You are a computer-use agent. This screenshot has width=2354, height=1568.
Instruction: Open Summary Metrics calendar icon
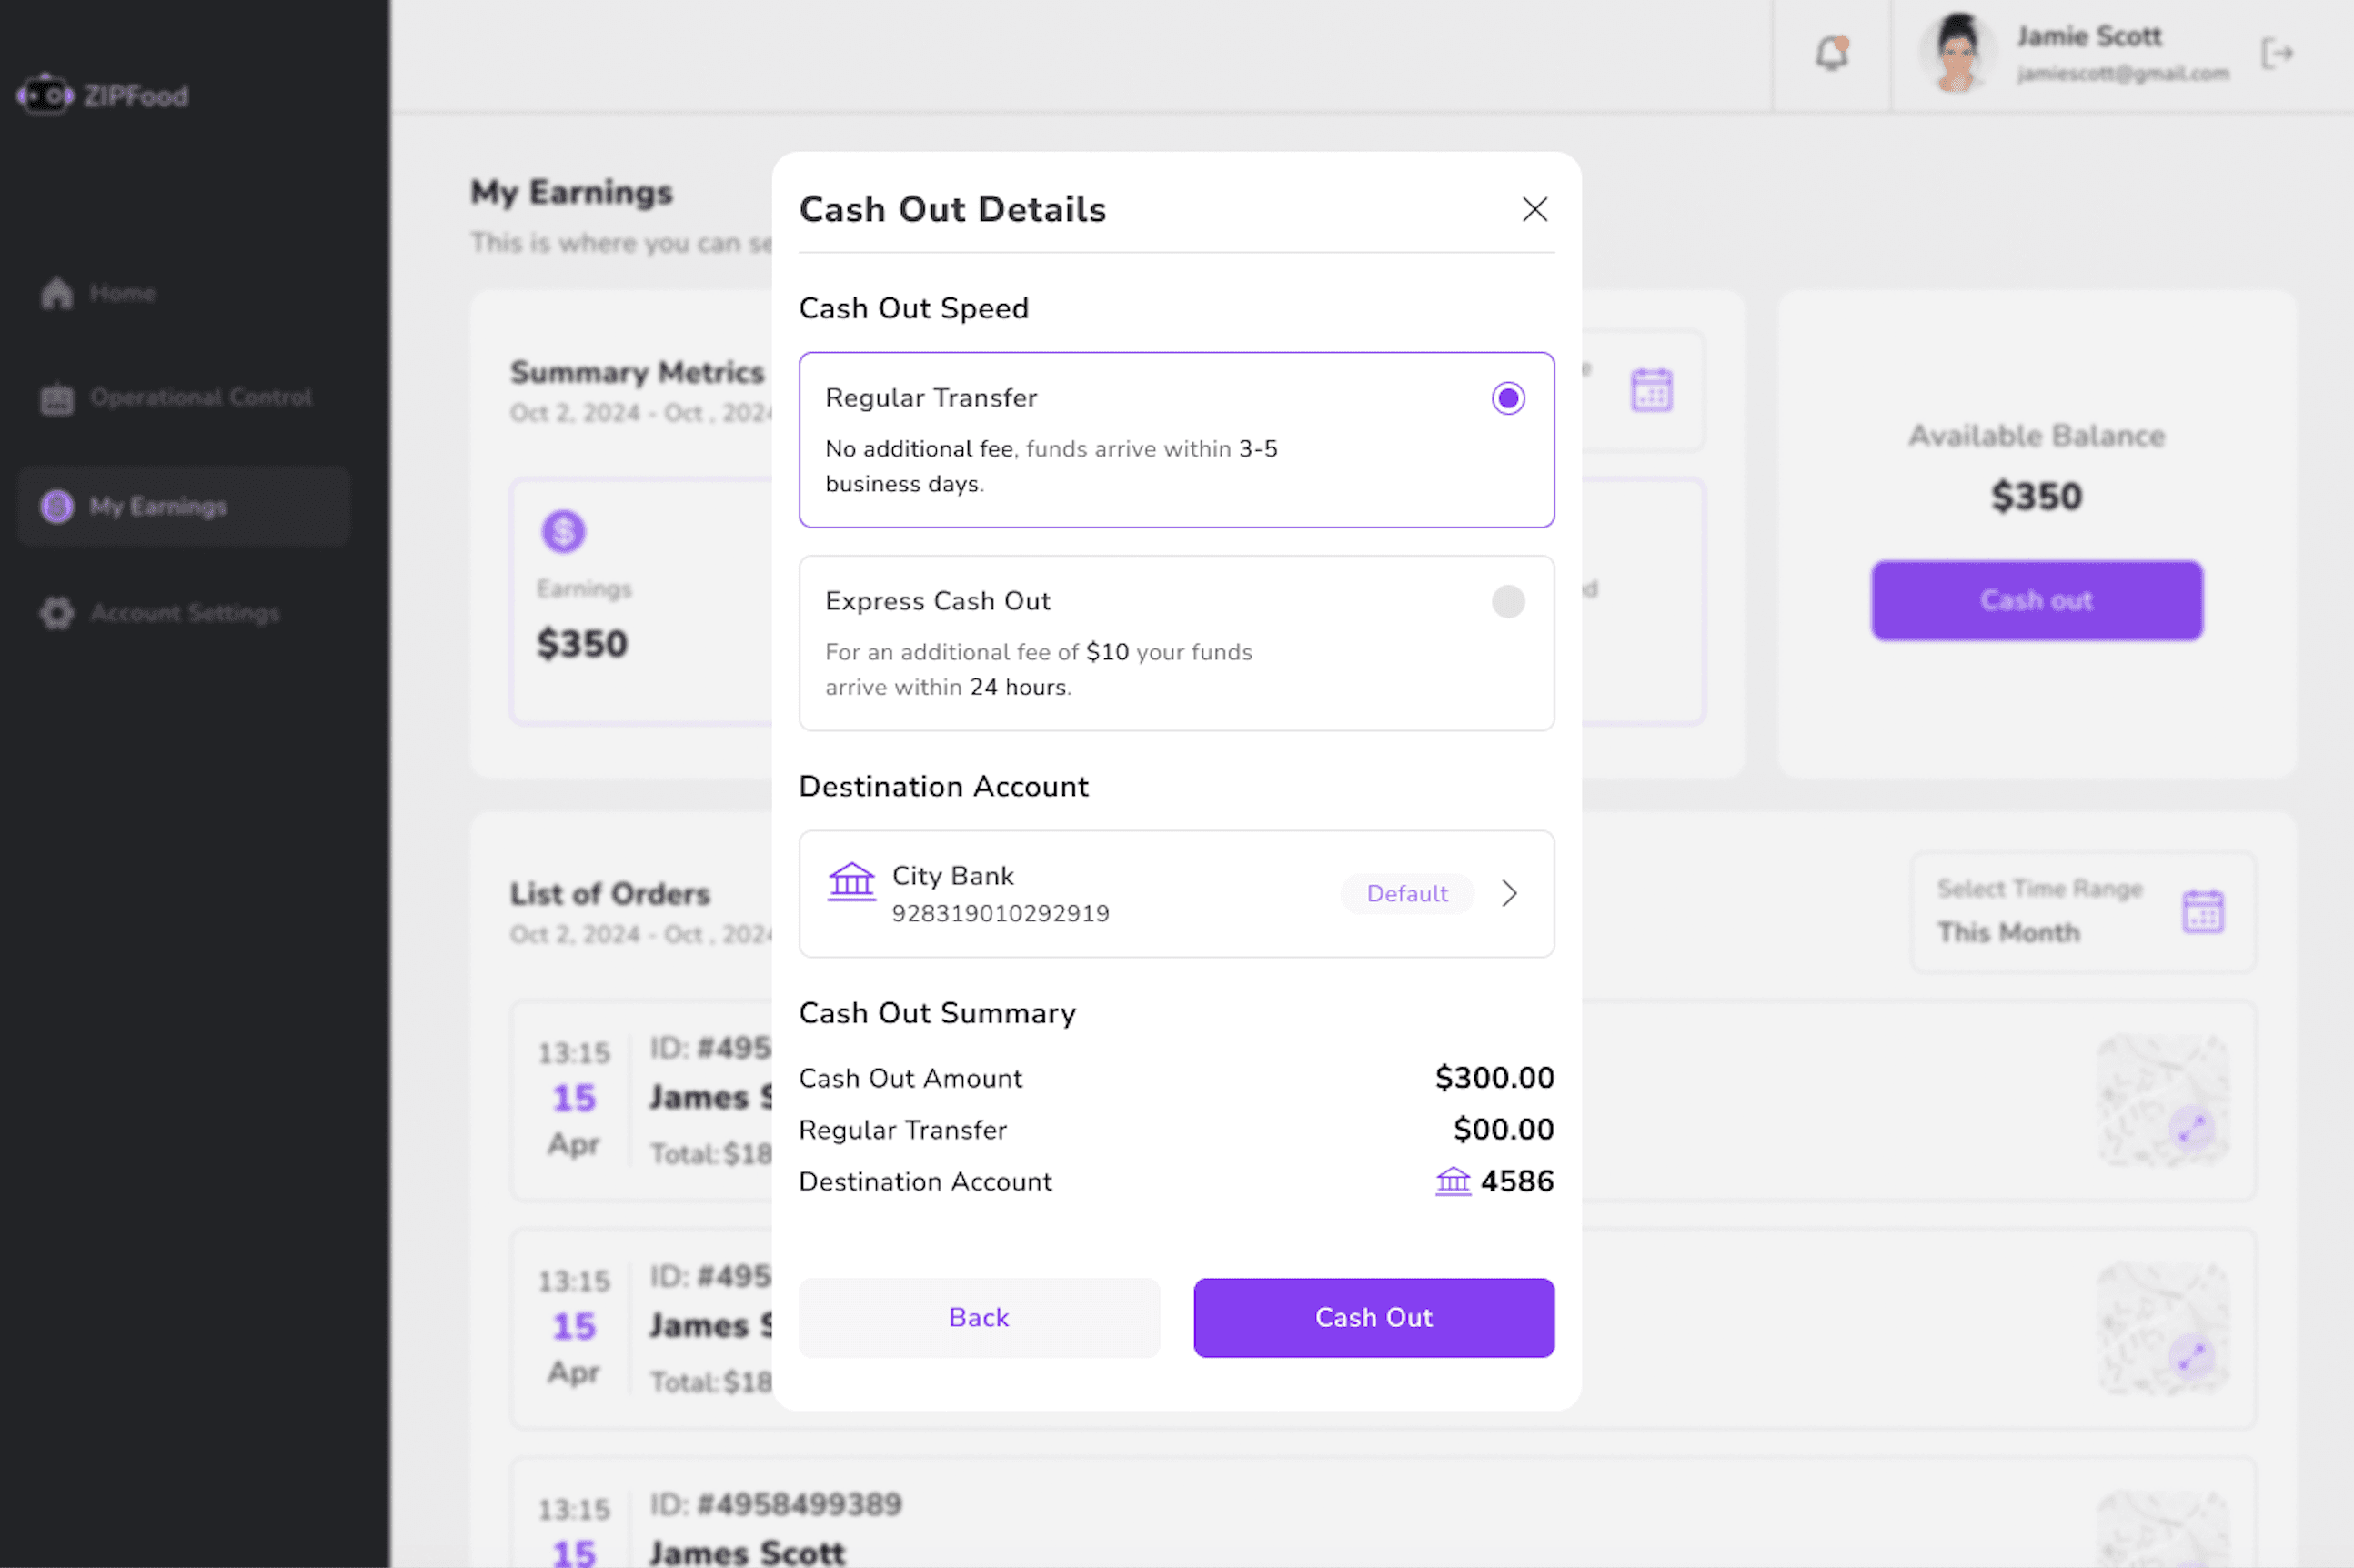click(x=1651, y=390)
